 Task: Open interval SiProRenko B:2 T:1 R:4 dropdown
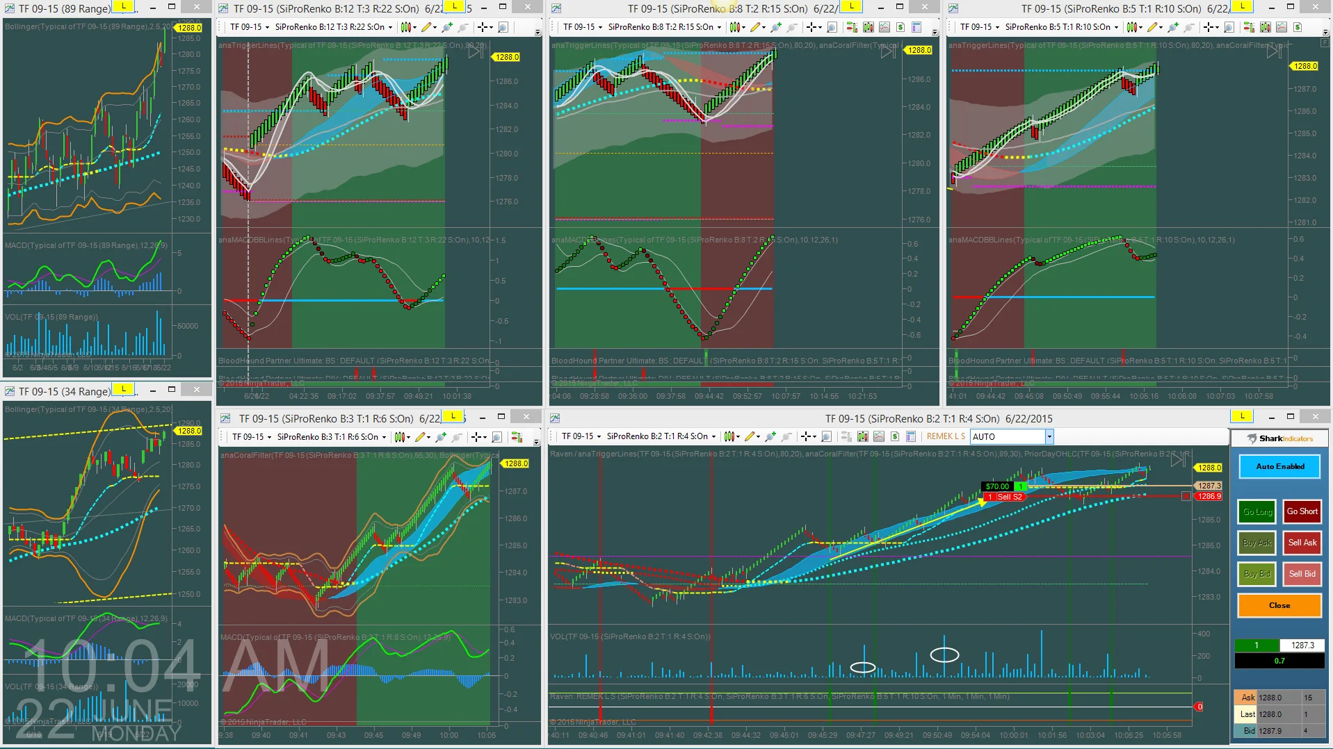pos(661,436)
